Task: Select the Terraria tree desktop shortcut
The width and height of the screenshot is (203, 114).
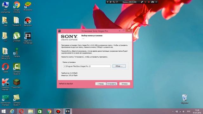Action: 16,53
